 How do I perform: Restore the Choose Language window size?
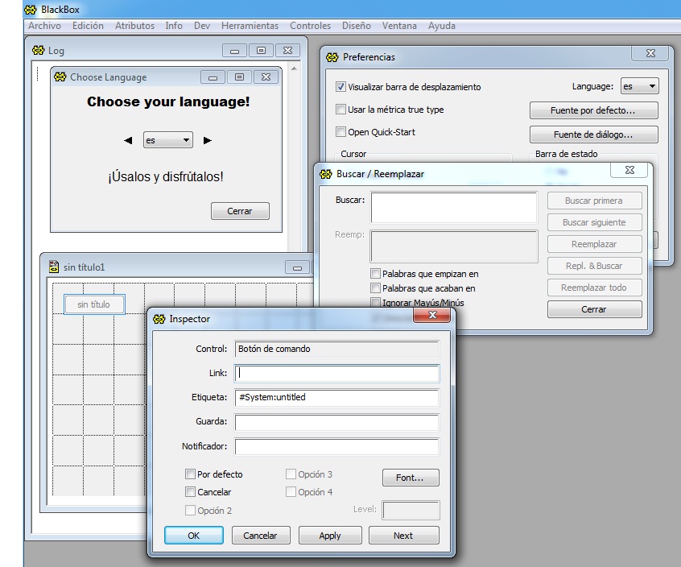[239, 77]
